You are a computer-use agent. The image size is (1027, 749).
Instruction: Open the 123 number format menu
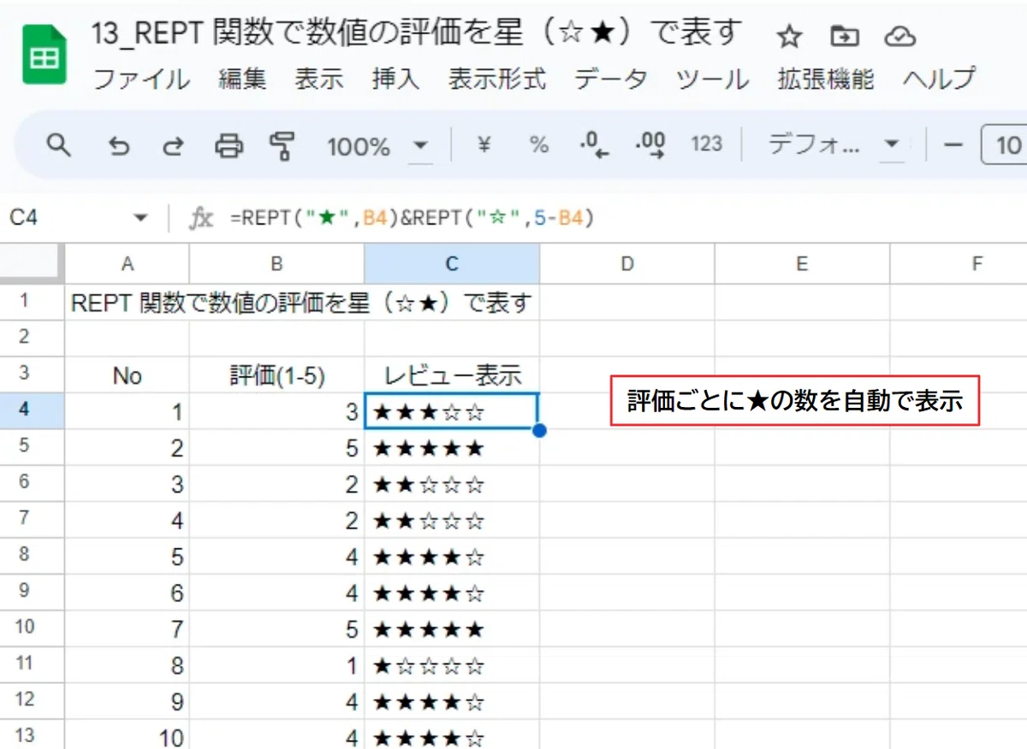click(x=707, y=144)
